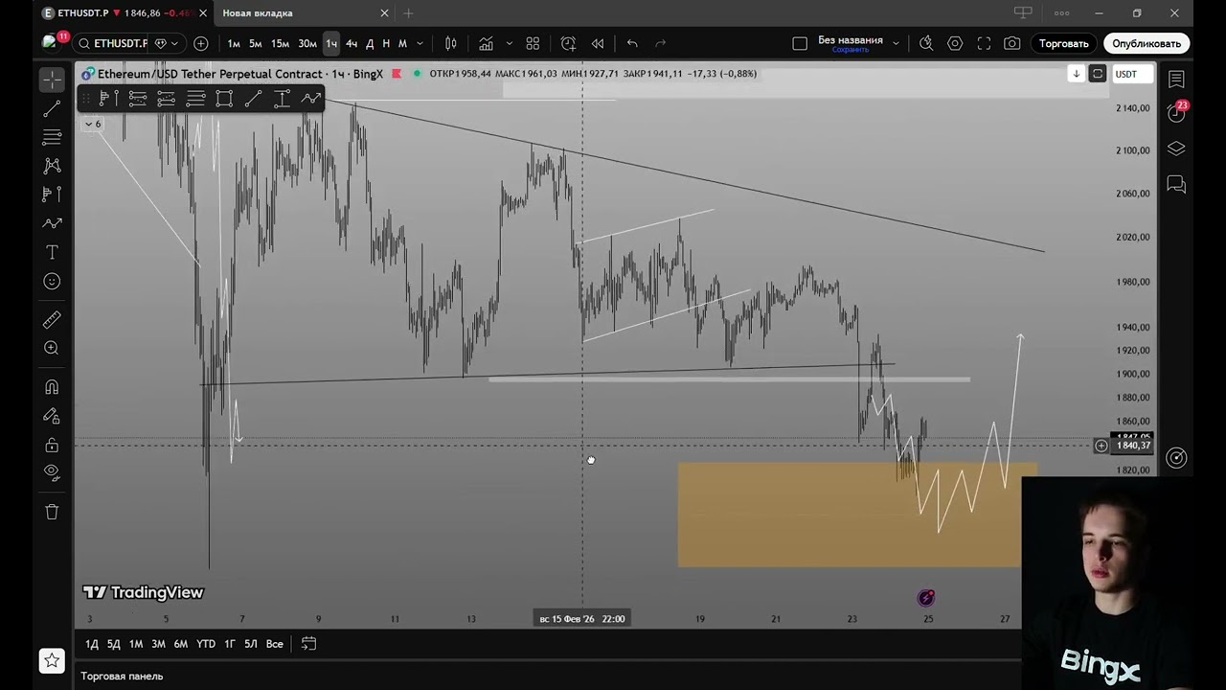This screenshot has width=1226, height=690.
Task: Select the brush tool in left sidebar
Action: point(52,223)
